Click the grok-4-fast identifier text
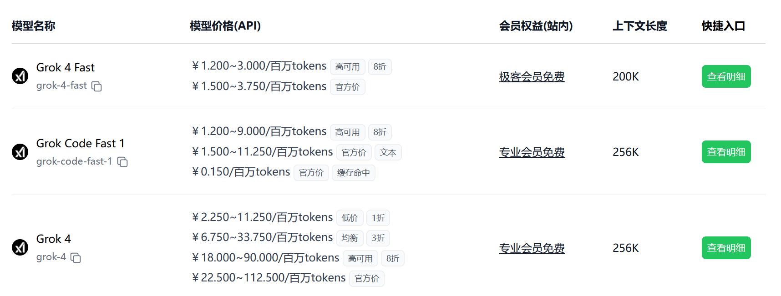 [61, 85]
